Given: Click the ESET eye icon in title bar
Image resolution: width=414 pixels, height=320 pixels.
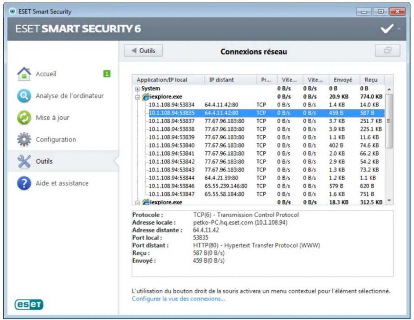Looking at the screenshot, I should click(12, 11).
